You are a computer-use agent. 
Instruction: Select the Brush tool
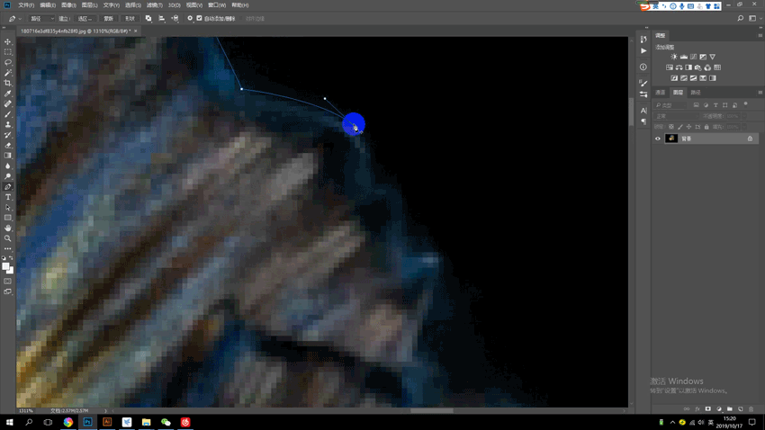click(8, 114)
